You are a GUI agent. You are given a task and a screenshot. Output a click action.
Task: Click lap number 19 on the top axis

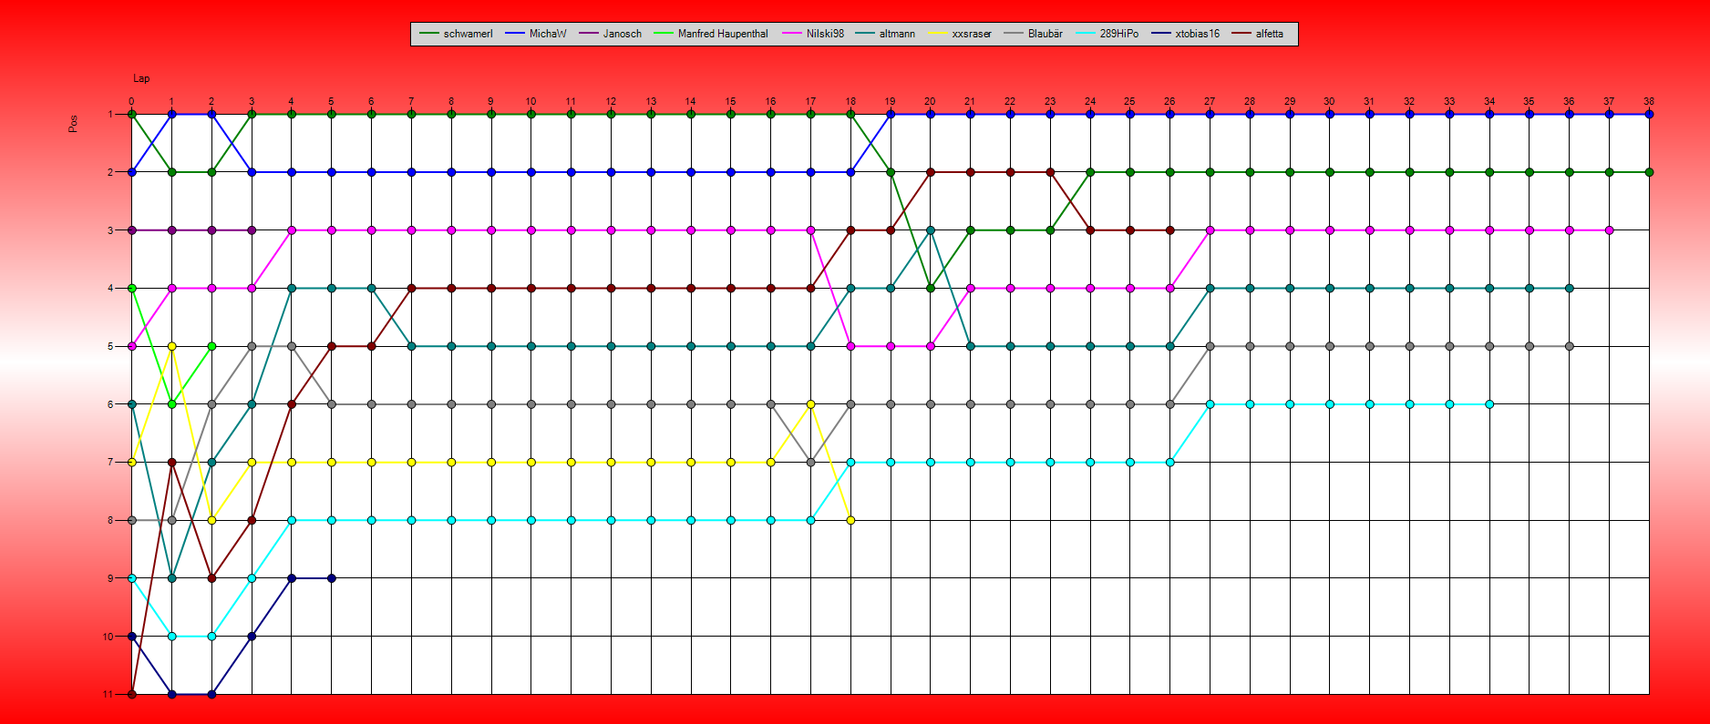pyautogui.click(x=890, y=101)
